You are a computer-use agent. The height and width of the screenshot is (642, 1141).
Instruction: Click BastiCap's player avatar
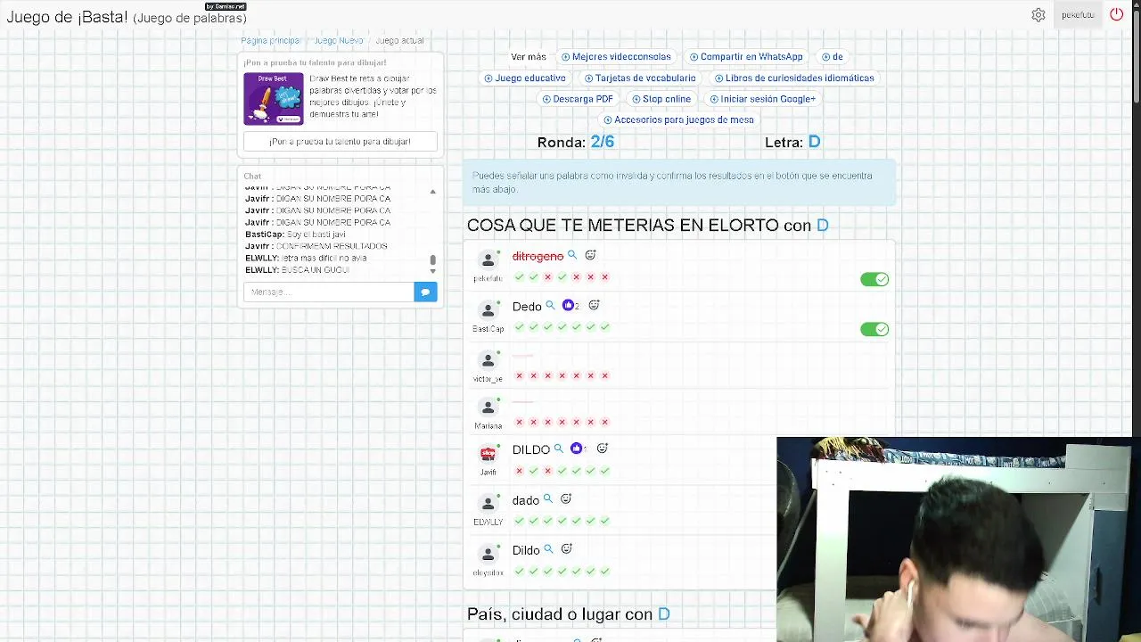point(488,310)
